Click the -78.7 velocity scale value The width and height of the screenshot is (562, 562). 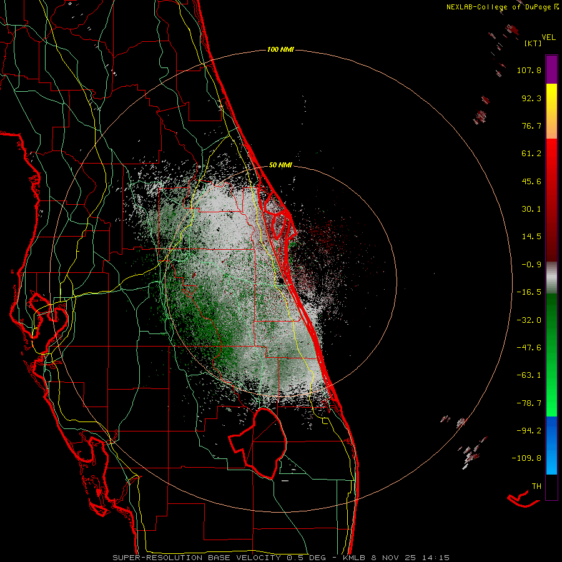pyautogui.click(x=529, y=403)
